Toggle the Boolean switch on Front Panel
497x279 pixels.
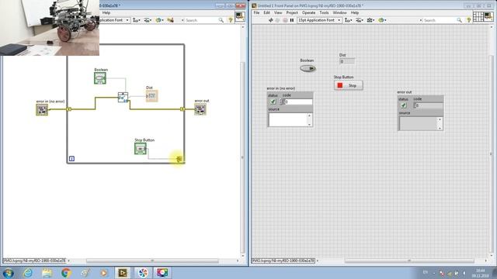pos(308,68)
